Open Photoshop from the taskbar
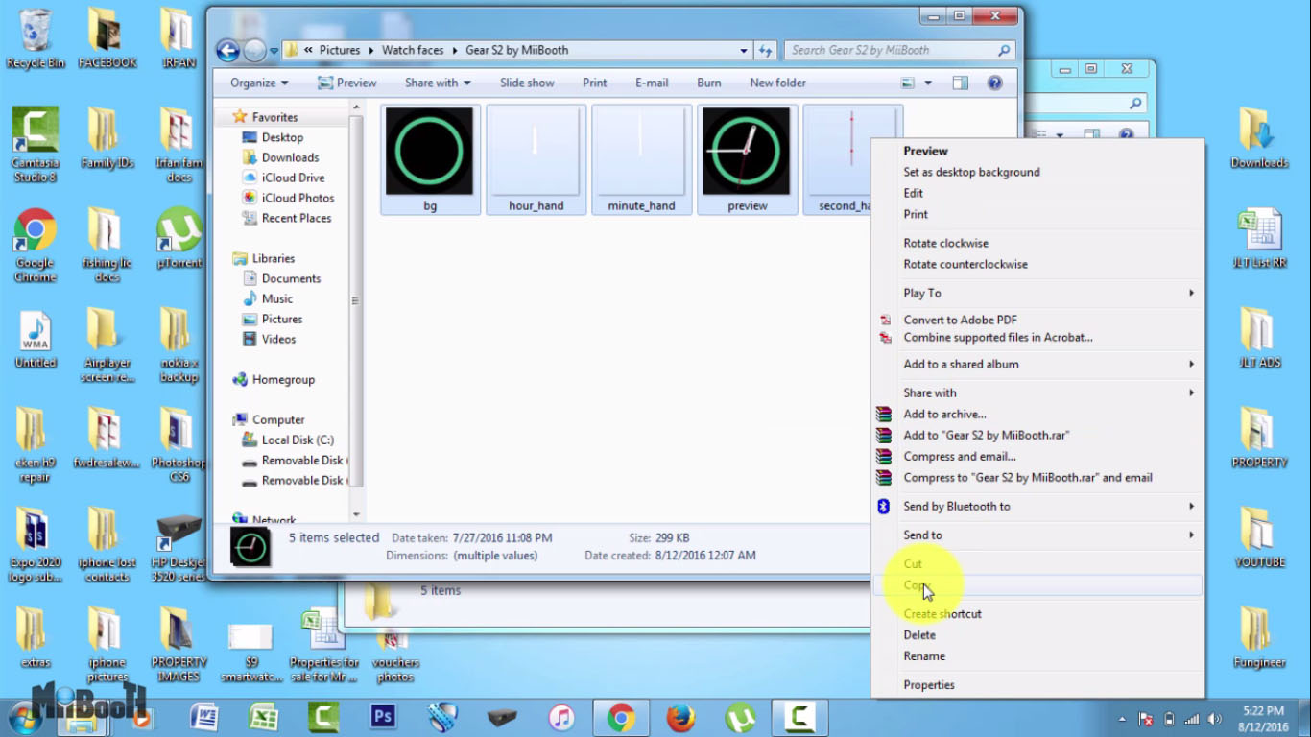1311x737 pixels. pyautogui.click(x=383, y=718)
